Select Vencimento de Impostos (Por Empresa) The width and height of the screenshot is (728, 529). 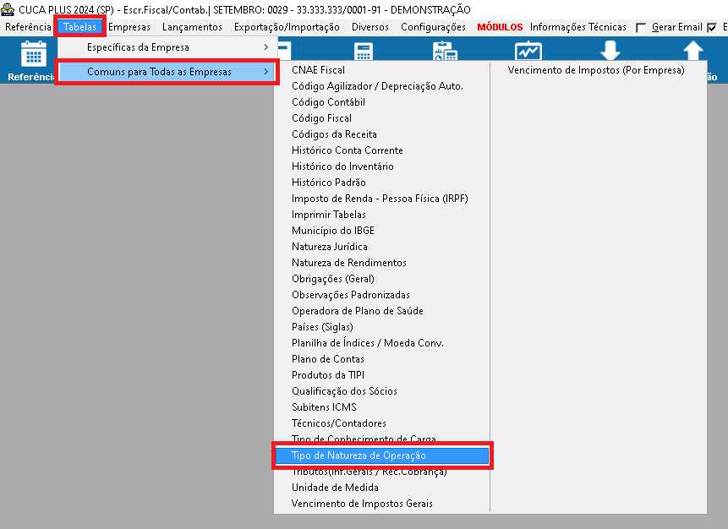pyautogui.click(x=598, y=70)
